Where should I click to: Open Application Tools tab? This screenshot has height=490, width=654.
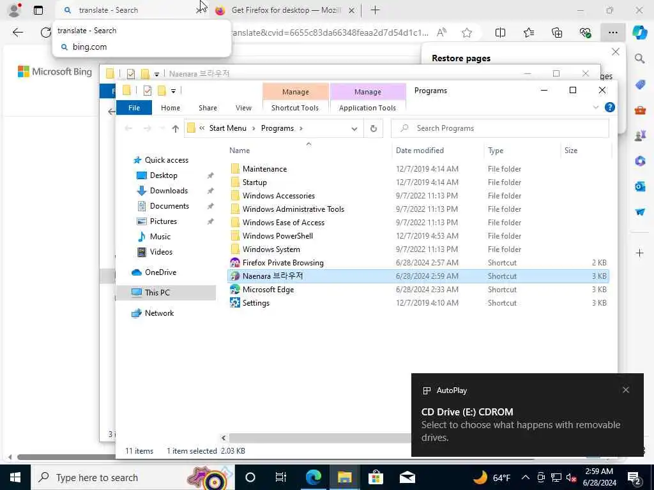[x=367, y=108]
